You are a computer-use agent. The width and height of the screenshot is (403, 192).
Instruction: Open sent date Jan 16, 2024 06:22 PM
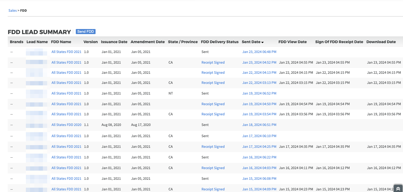[x=259, y=157]
